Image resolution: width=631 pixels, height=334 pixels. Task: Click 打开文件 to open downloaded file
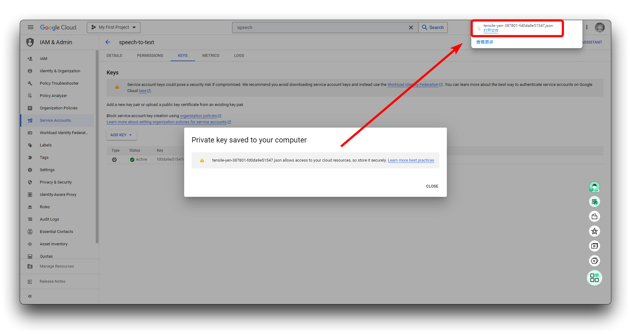point(491,31)
